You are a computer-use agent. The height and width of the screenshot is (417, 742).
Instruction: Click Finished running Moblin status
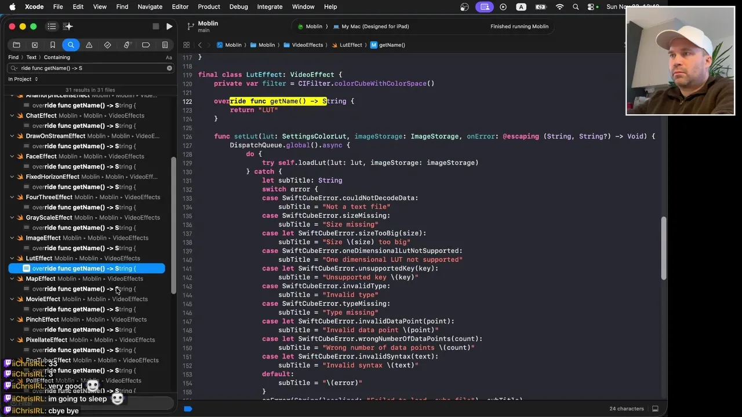tap(519, 26)
